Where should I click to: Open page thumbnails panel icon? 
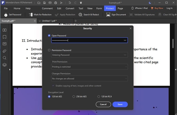pos(4,30)
